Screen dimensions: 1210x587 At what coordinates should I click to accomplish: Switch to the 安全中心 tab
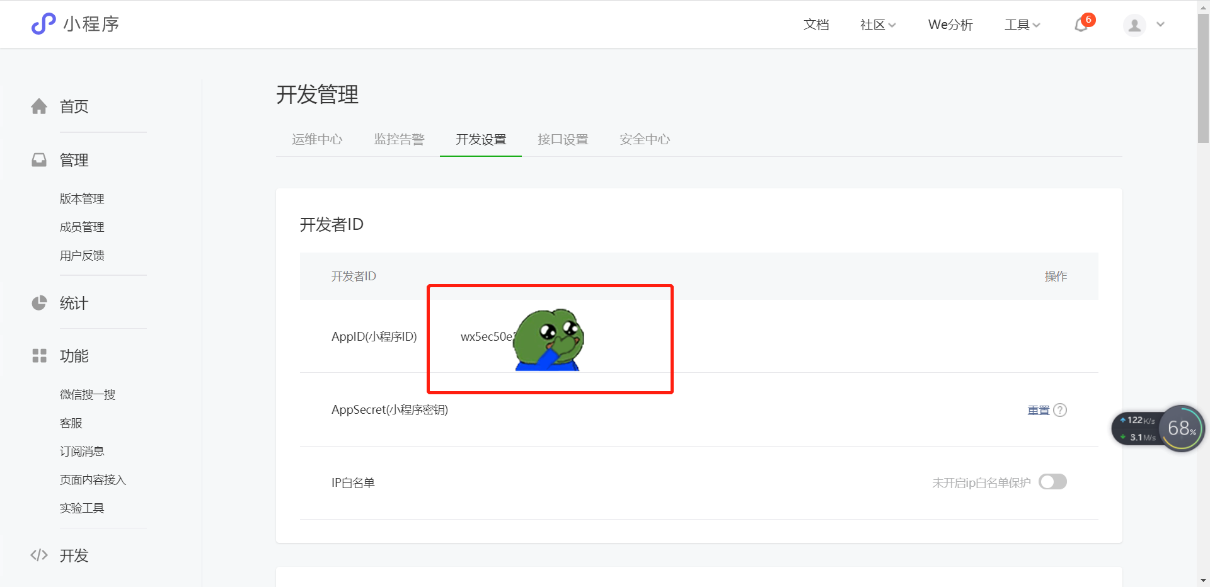645,139
